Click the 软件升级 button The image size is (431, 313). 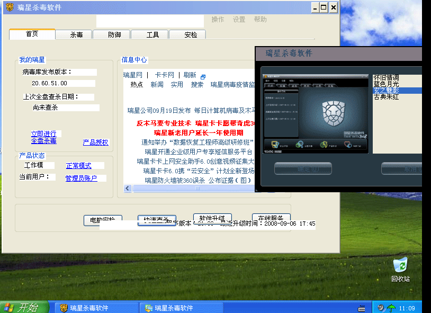[212, 219]
